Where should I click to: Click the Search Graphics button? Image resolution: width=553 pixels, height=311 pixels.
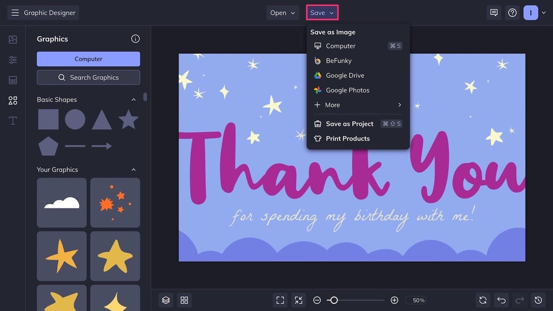(88, 77)
